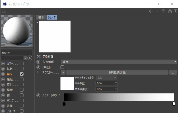The image size is (178, 113).
Task: Enable the カラー channel checkbox
Action: (22, 64)
